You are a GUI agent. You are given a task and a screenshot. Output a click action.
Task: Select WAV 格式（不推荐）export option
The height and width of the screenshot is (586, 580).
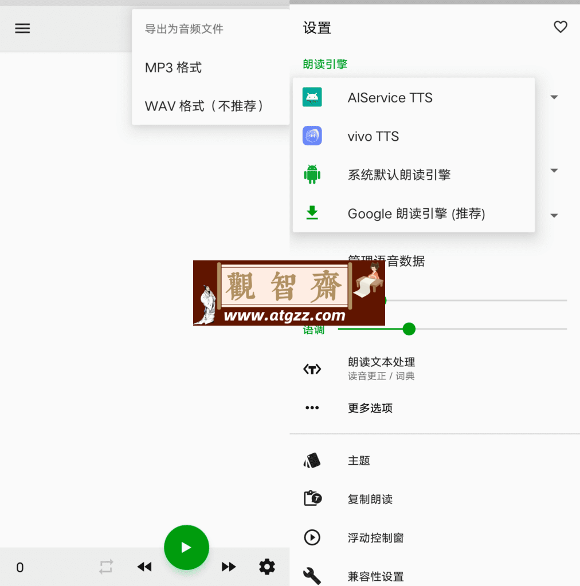pyautogui.click(x=210, y=106)
